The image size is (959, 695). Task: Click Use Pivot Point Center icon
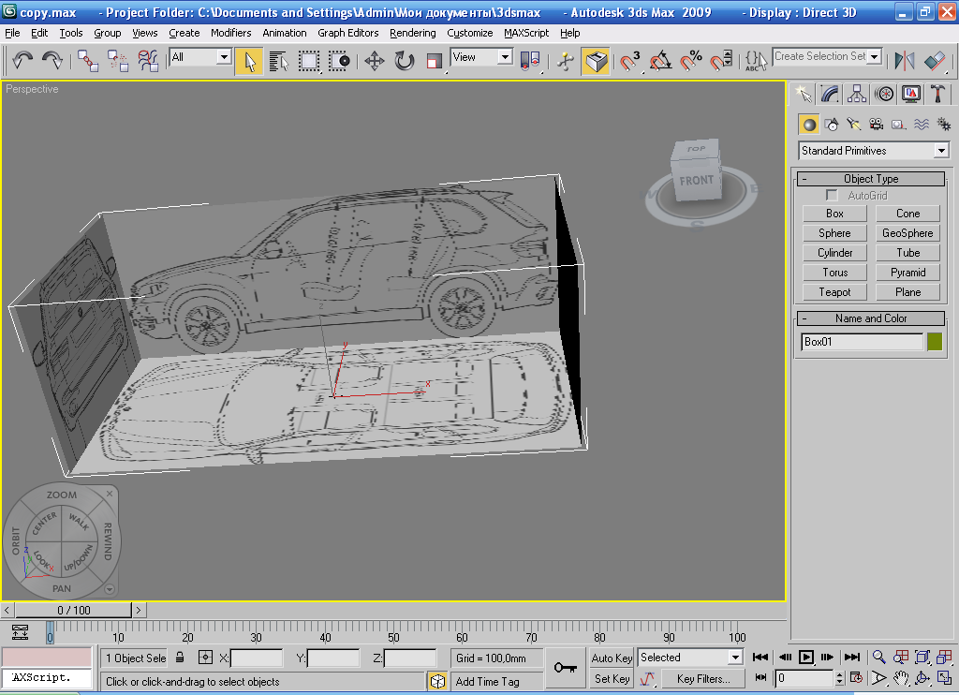[x=530, y=61]
